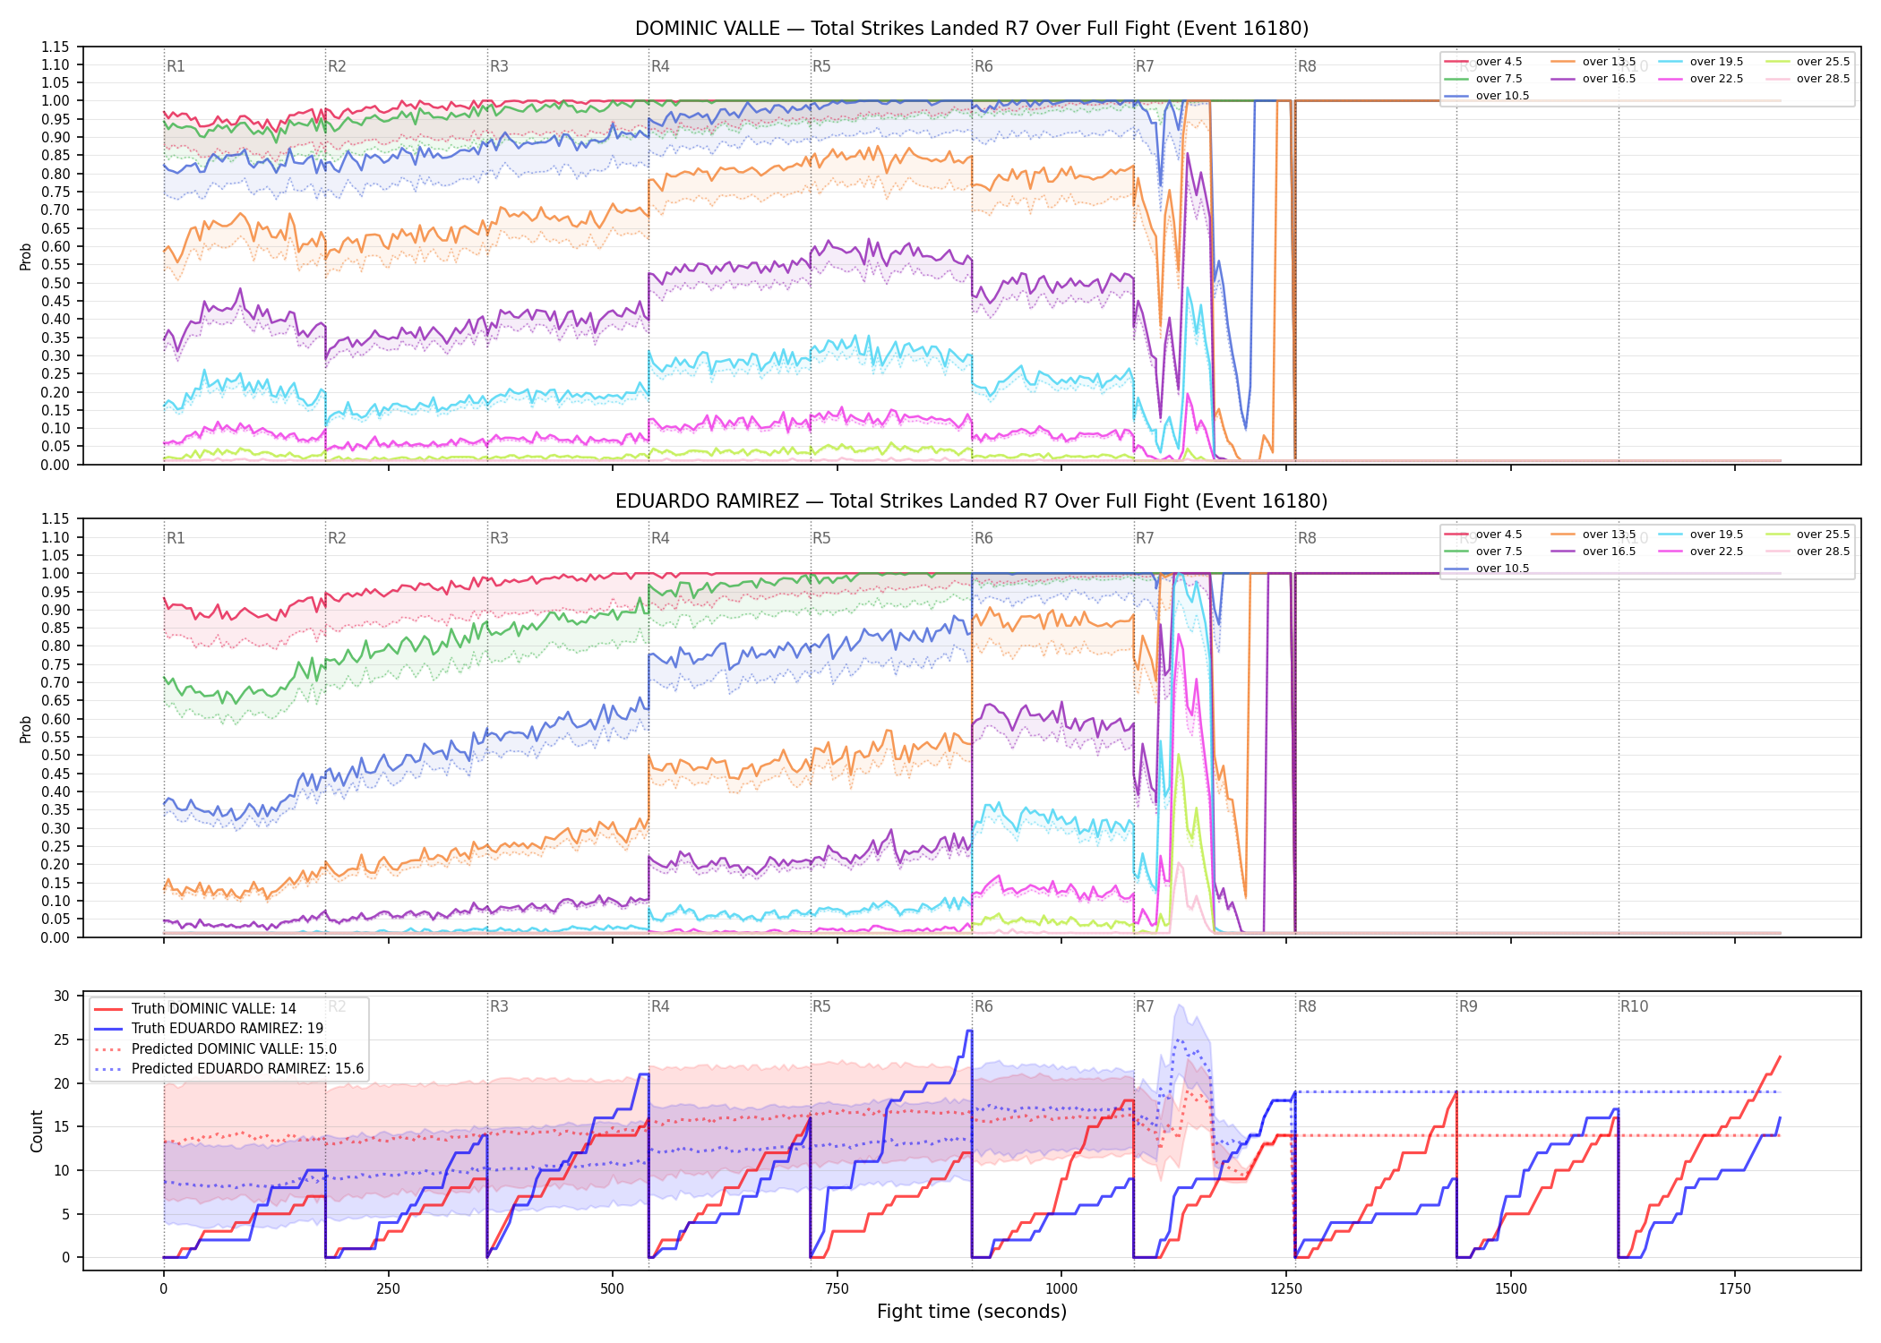
Task: Select 'Predicted DOMINIC VALLE: 15.0' legend entry
Action: coord(216,1049)
